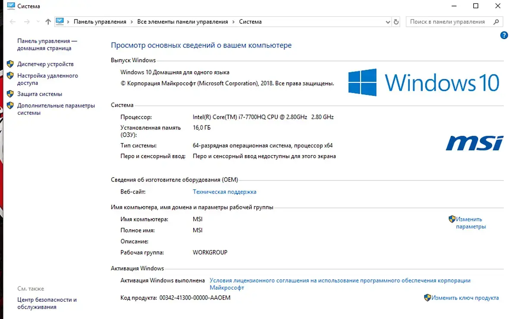Click the 'Техническая поддержка' website link
Screen dimensions: 509x319
224,192
